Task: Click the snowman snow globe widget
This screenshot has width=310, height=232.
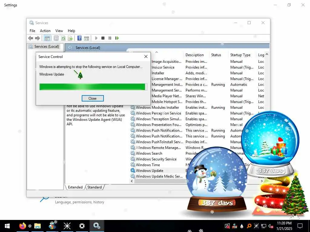Action: [217, 179]
